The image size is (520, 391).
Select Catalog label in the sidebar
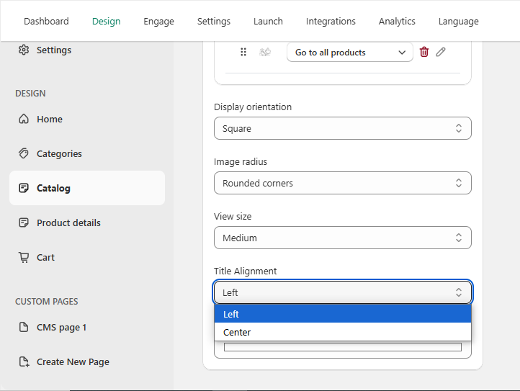tap(53, 189)
